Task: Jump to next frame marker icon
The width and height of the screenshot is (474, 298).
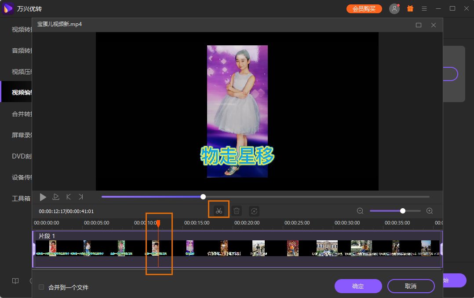Action: click(x=81, y=197)
